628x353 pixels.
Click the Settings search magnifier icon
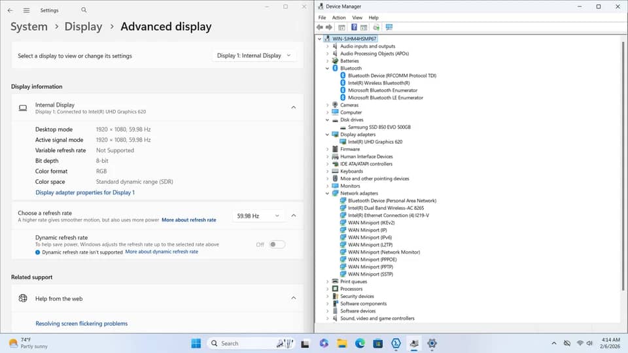point(84,10)
